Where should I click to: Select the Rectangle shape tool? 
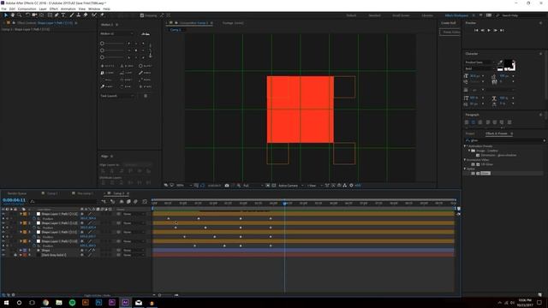coord(50,15)
